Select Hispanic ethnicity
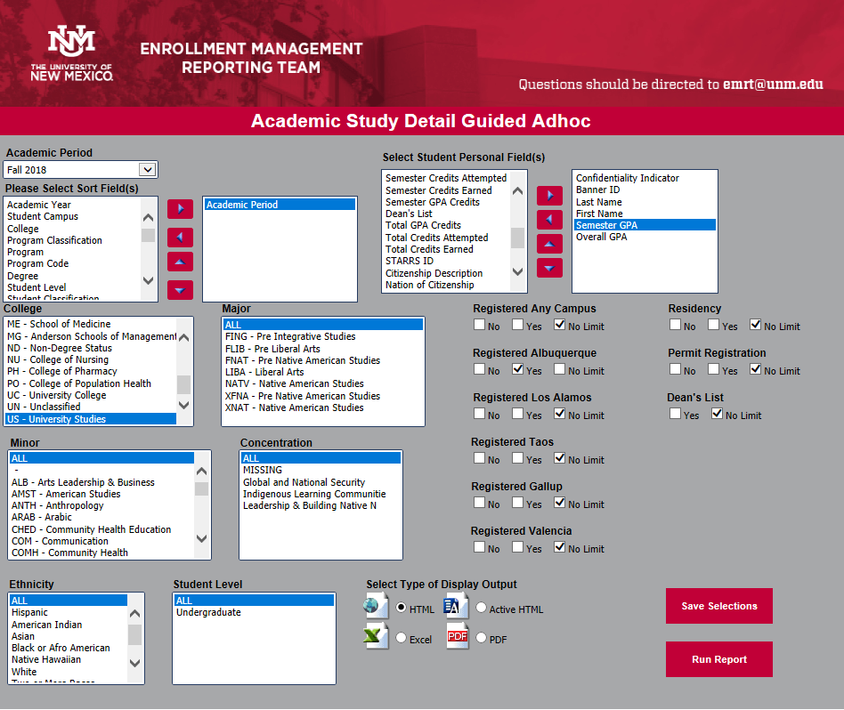844x710 pixels. pos(29,612)
